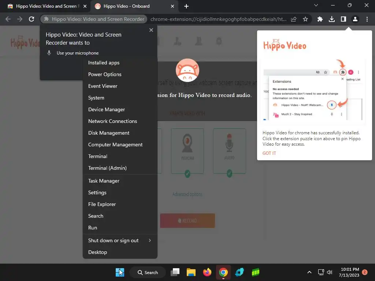Open Chrome tab search chevron
Image resolution: width=375 pixels, height=281 pixels.
click(316, 5)
